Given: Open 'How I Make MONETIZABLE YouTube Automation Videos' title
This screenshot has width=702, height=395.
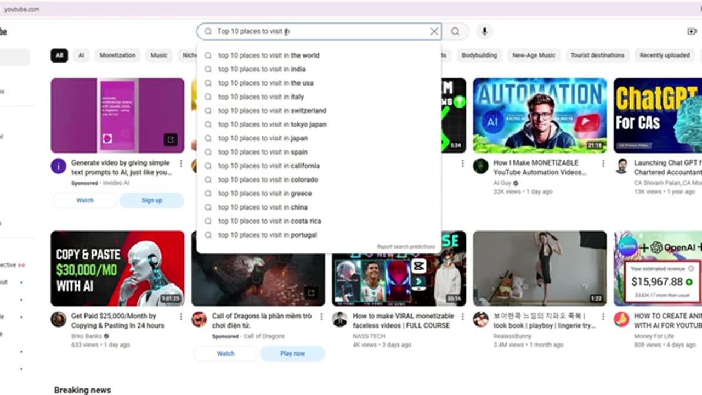Looking at the screenshot, I should click(540, 167).
